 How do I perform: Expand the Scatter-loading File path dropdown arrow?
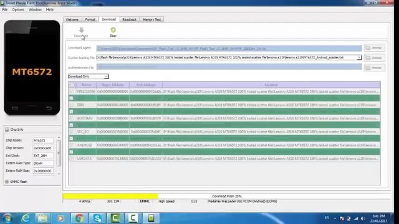[x=359, y=58]
